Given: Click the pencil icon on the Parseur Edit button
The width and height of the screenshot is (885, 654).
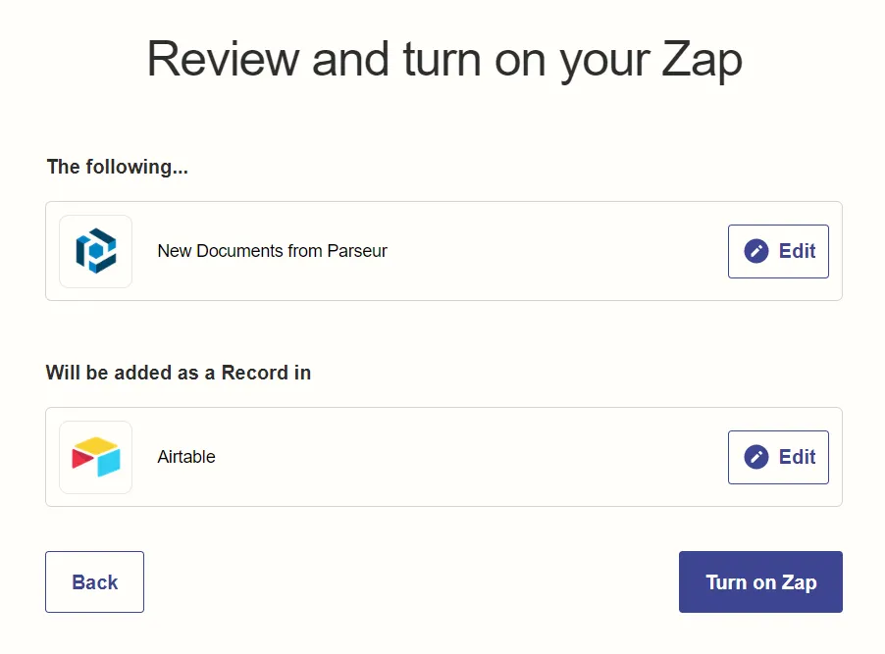Looking at the screenshot, I should [755, 250].
